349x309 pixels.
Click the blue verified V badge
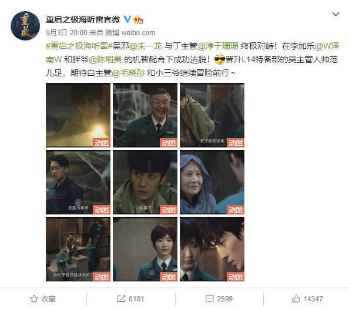127,19
